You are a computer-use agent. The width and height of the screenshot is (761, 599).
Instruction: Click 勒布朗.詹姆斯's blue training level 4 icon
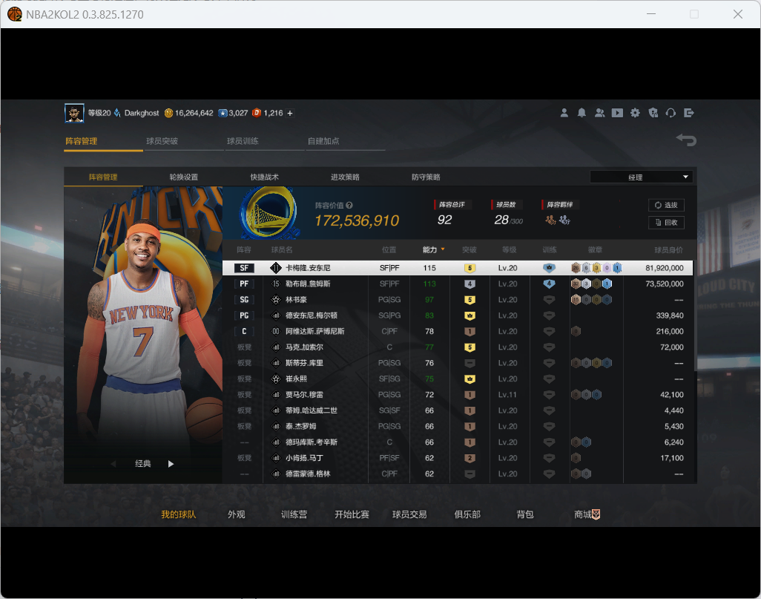click(549, 284)
